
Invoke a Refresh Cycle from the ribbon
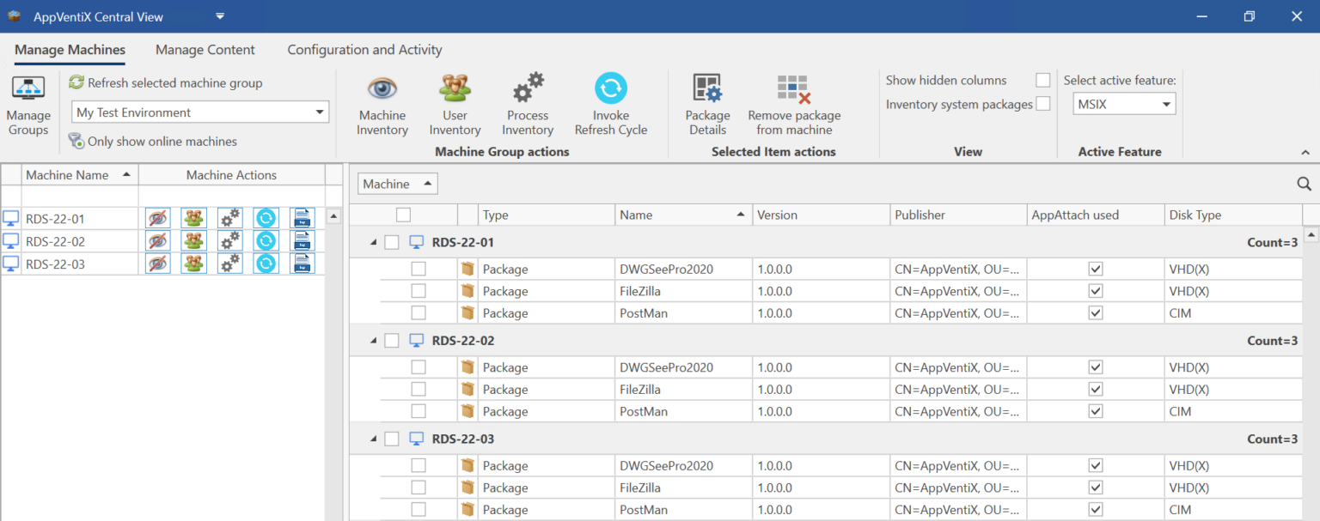coord(610,103)
